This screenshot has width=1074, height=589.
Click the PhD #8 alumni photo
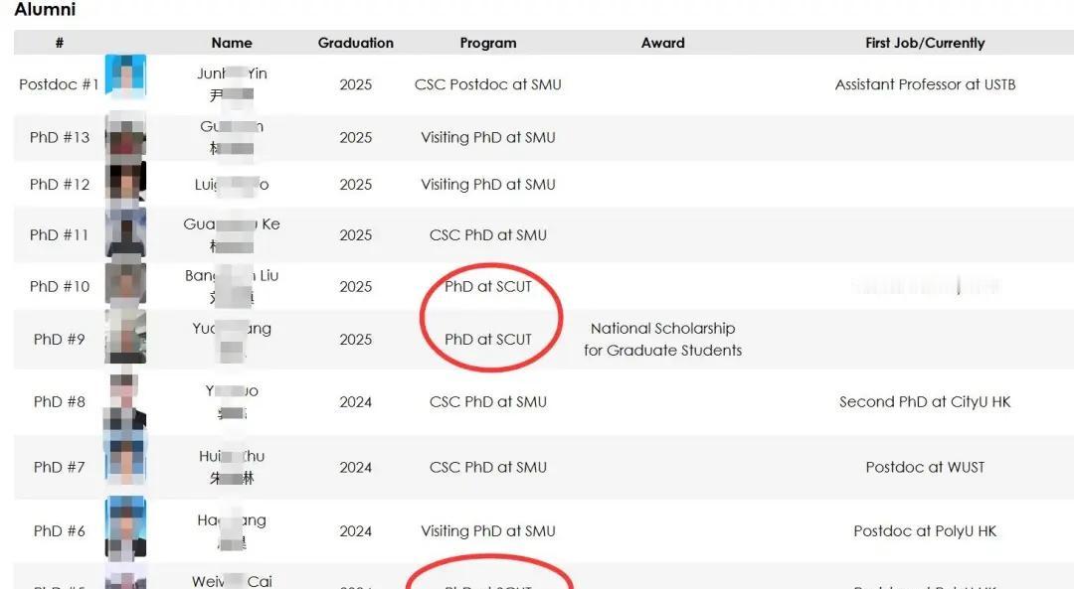tap(125, 401)
